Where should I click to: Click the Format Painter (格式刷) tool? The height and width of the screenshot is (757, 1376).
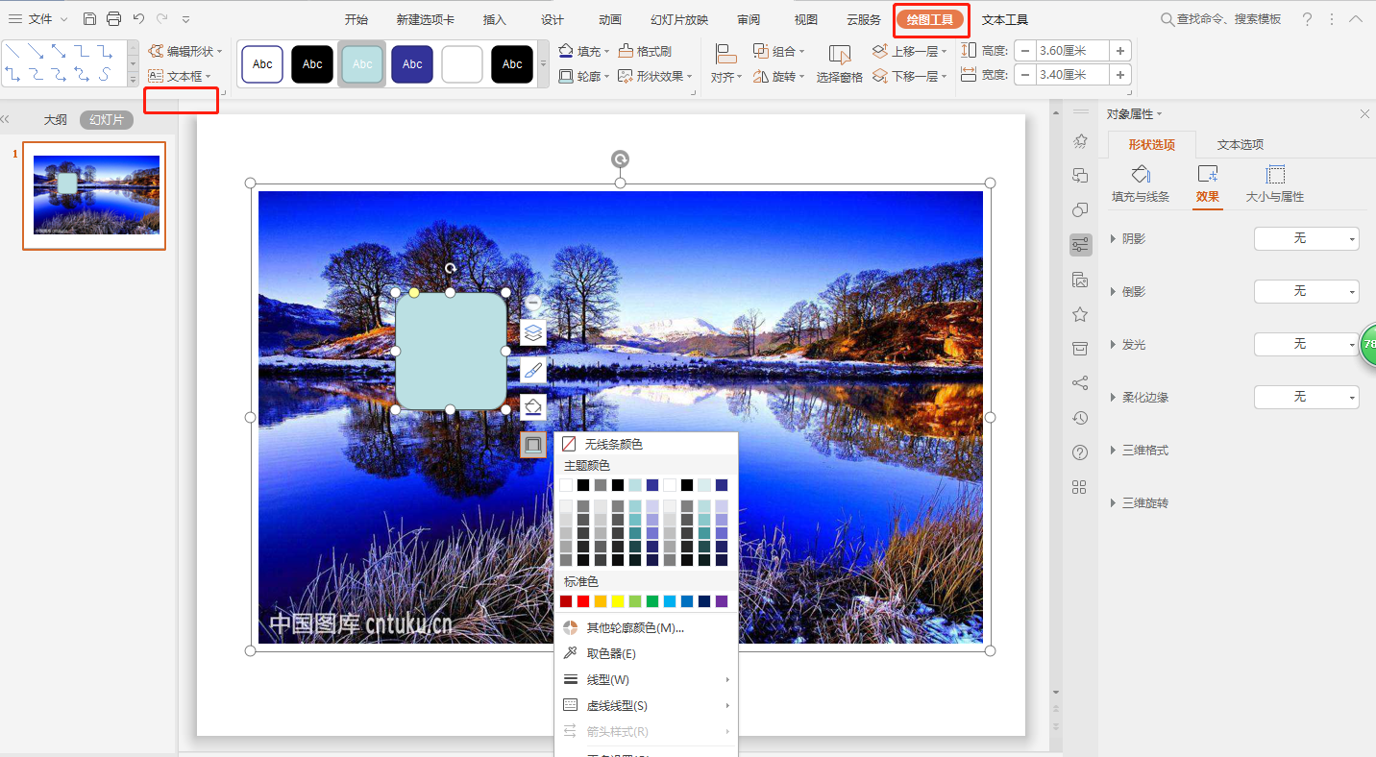pyautogui.click(x=645, y=51)
